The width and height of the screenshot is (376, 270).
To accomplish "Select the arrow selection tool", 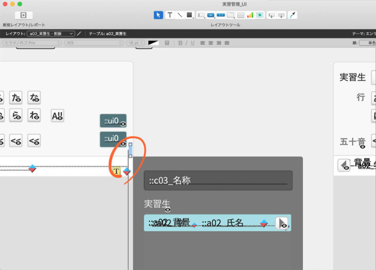I will (x=159, y=15).
